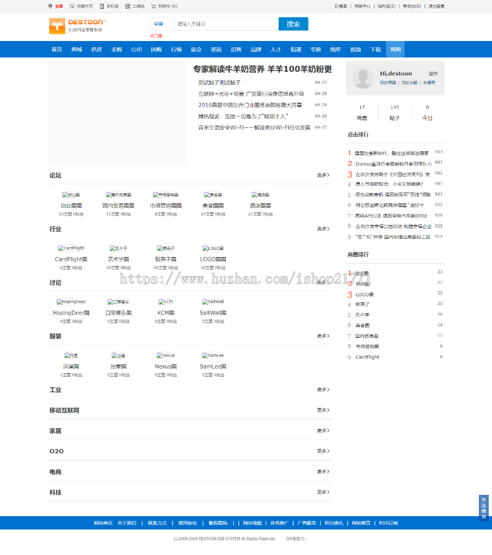Click the 艺术字 group image

118,248
